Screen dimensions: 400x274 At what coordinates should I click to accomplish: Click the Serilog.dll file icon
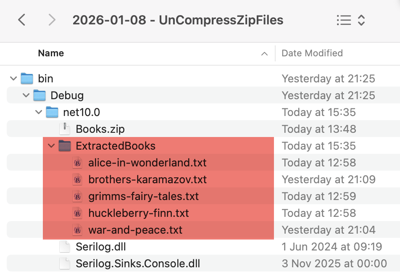pos(64,246)
